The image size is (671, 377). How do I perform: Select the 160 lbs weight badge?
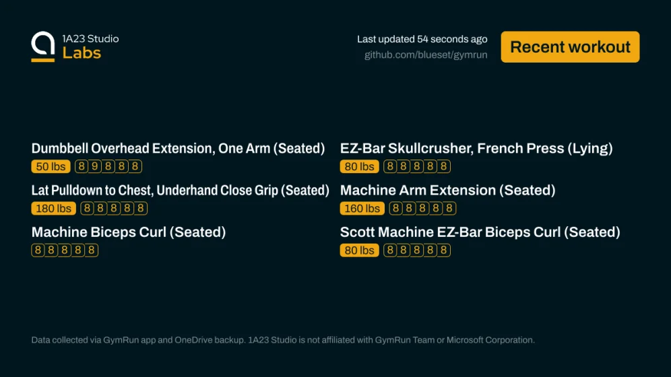click(x=362, y=209)
